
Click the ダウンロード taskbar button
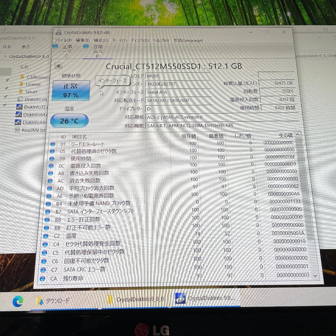[x=64, y=301]
